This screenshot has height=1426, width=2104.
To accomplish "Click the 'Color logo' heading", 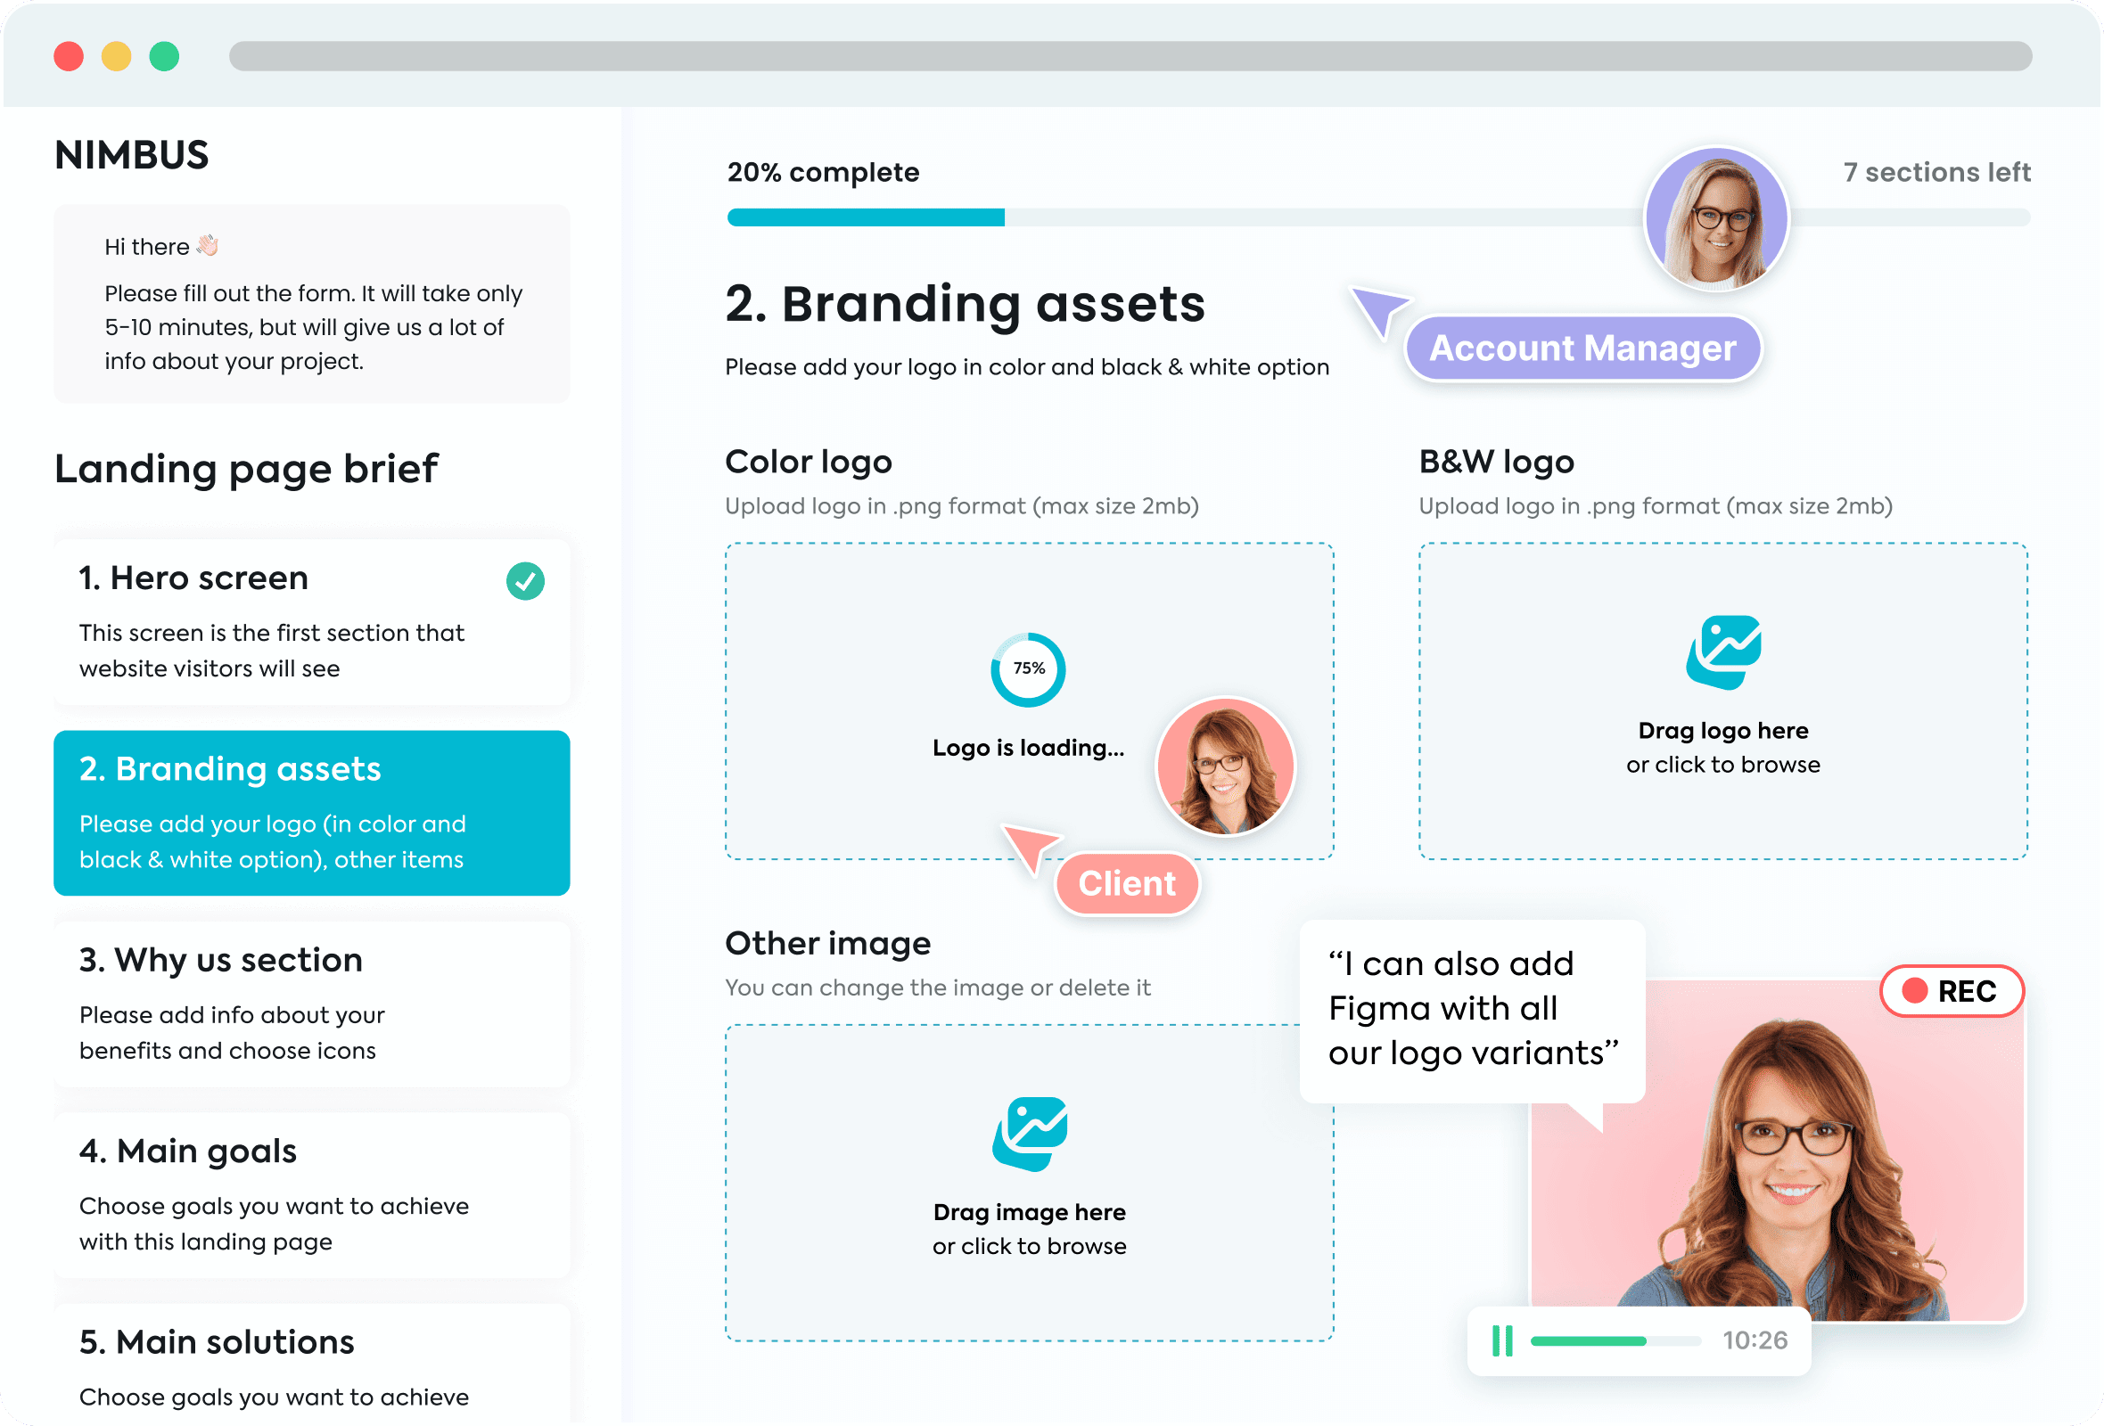I will (809, 462).
